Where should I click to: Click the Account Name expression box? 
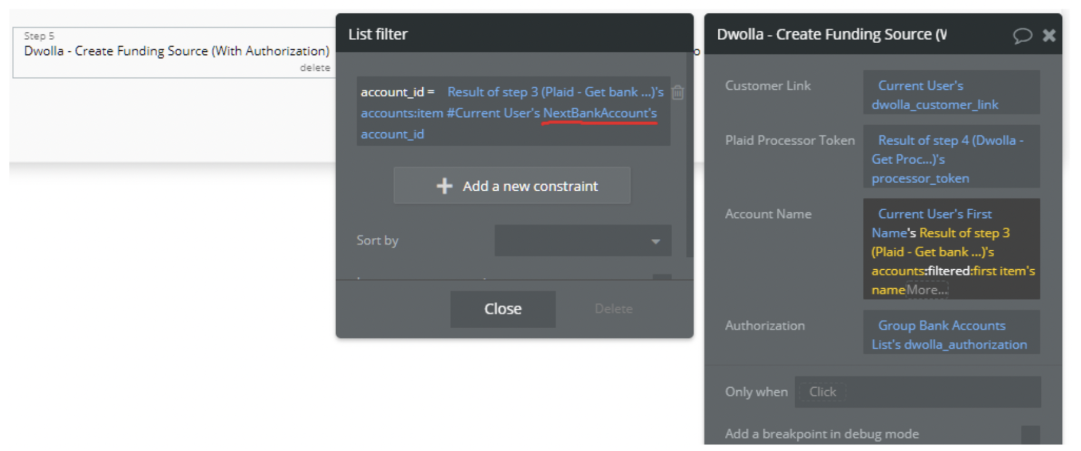pos(951,248)
